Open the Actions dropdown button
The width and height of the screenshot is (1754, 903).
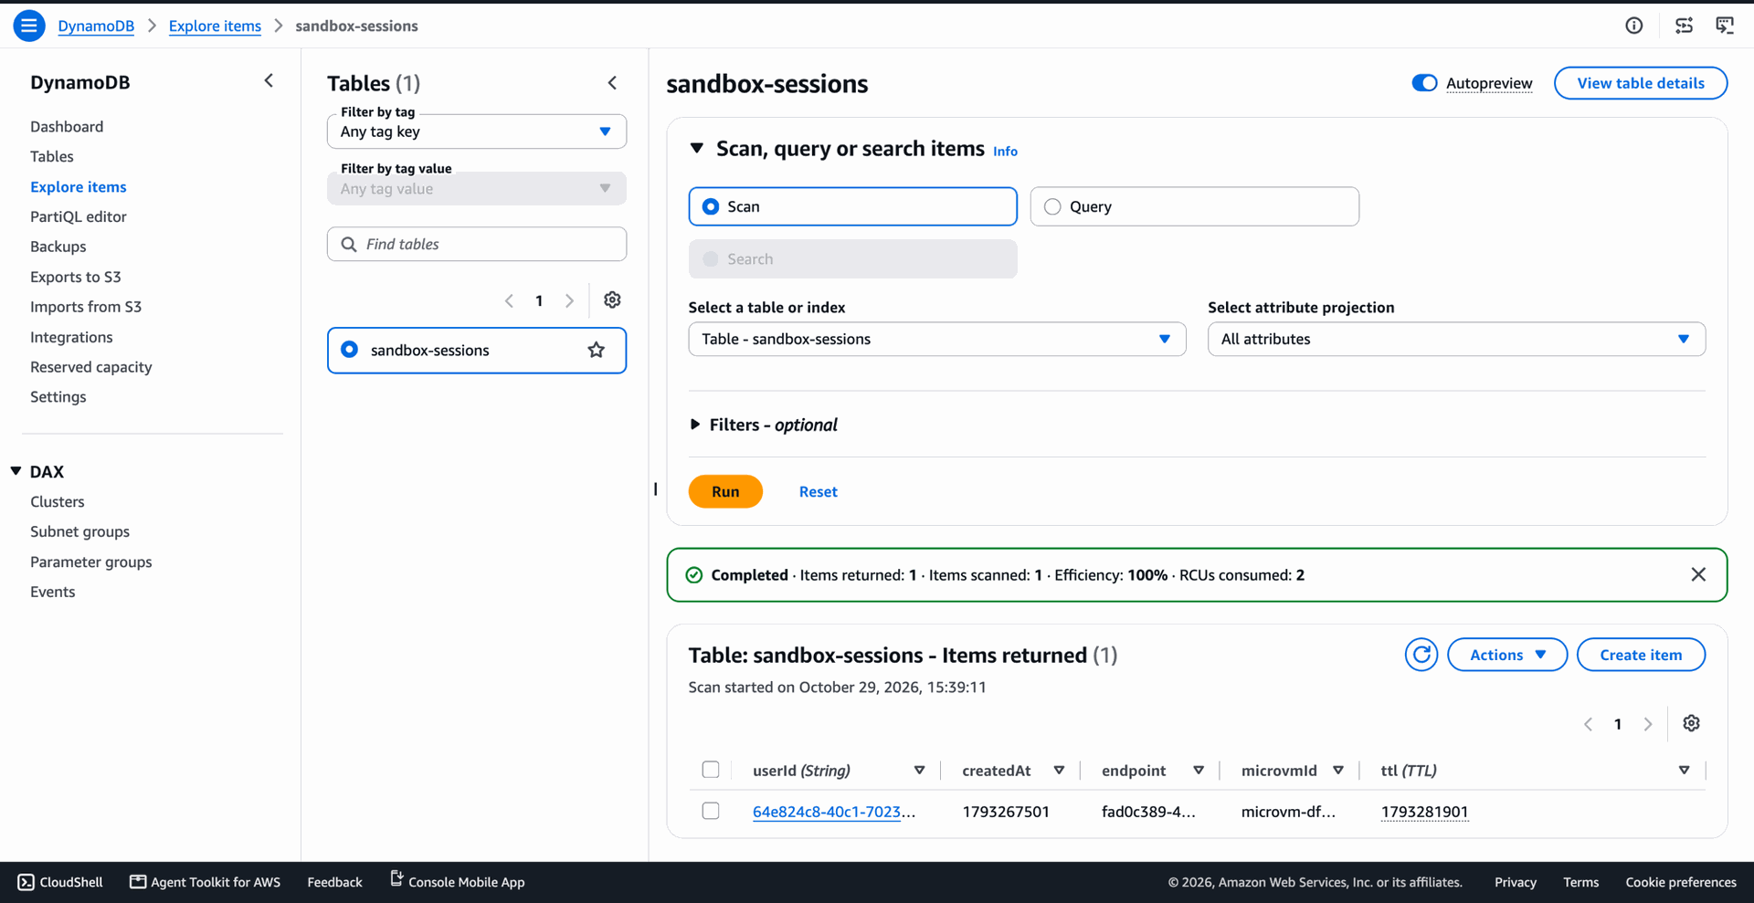coord(1507,655)
